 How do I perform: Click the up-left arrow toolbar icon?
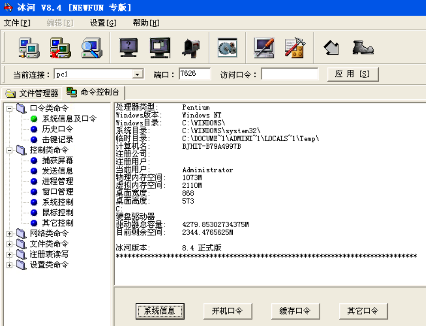(331, 48)
